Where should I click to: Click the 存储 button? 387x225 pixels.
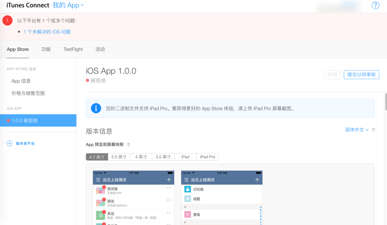point(332,75)
